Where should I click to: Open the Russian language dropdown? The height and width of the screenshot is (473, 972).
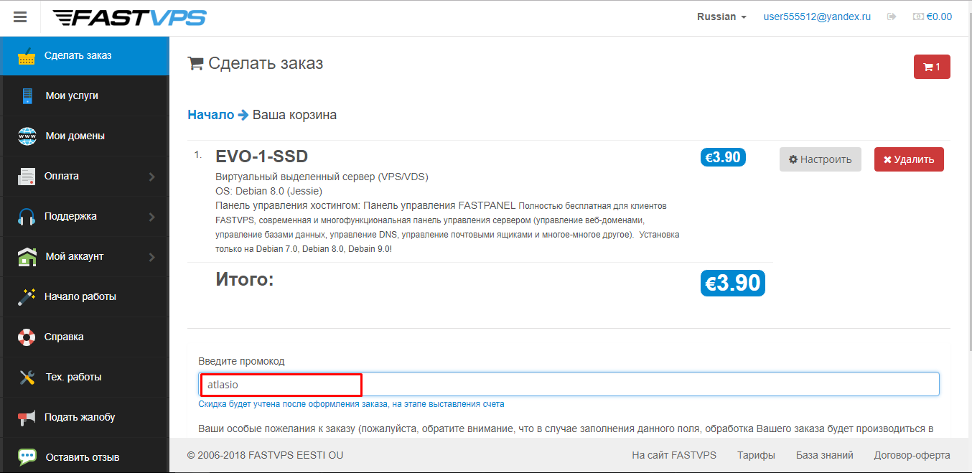click(x=721, y=17)
